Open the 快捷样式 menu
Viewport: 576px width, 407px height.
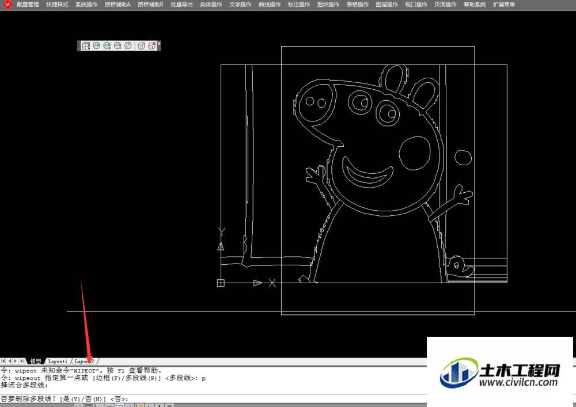click(x=57, y=5)
